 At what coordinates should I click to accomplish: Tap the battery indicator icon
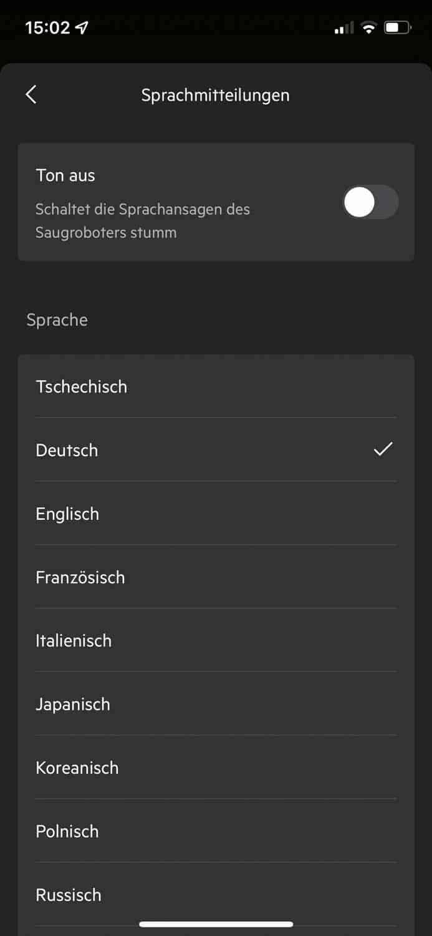[398, 28]
